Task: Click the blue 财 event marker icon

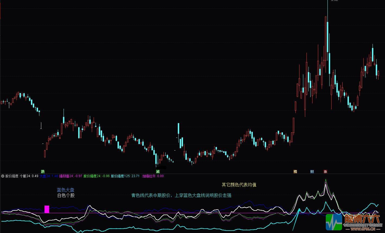Action: [312, 171]
